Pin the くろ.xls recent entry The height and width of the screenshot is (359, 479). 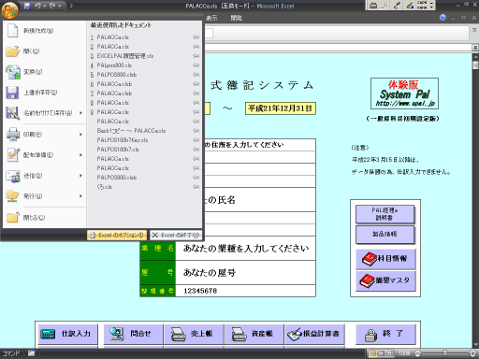click(196, 187)
